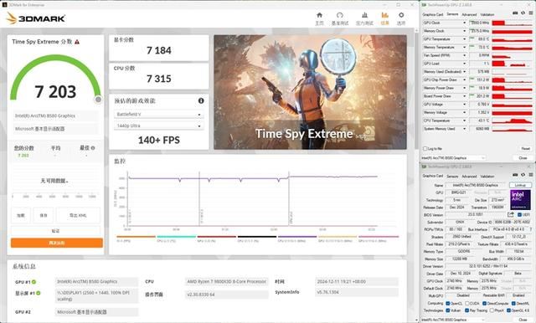Toggle the Log to file checkbox
The width and height of the screenshot is (536, 323).
(x=425, y=148)
